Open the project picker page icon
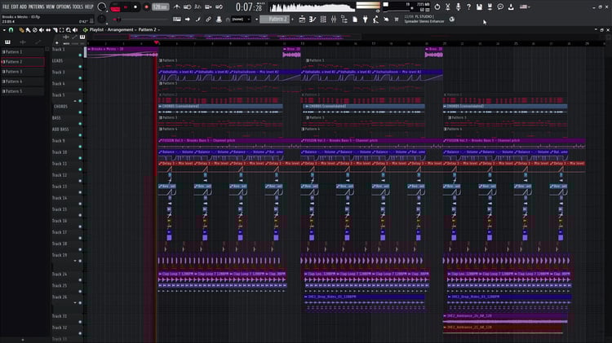 [355, 19]
